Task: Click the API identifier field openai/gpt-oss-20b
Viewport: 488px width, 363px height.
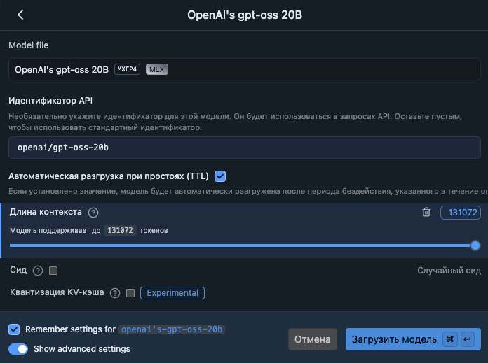Action: point(245,148)
